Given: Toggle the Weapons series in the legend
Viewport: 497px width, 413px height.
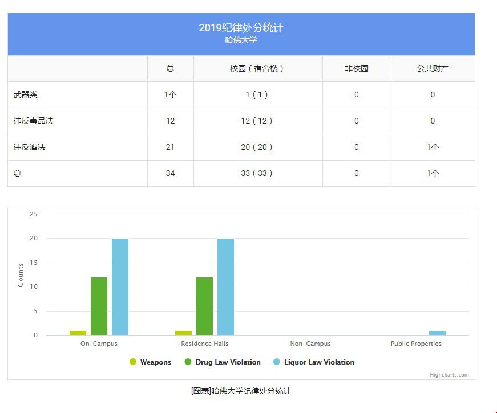Looking at the screenshot, I should click(151, 362).
